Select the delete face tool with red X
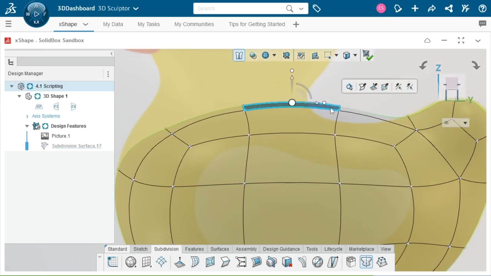 coord(287,262)
